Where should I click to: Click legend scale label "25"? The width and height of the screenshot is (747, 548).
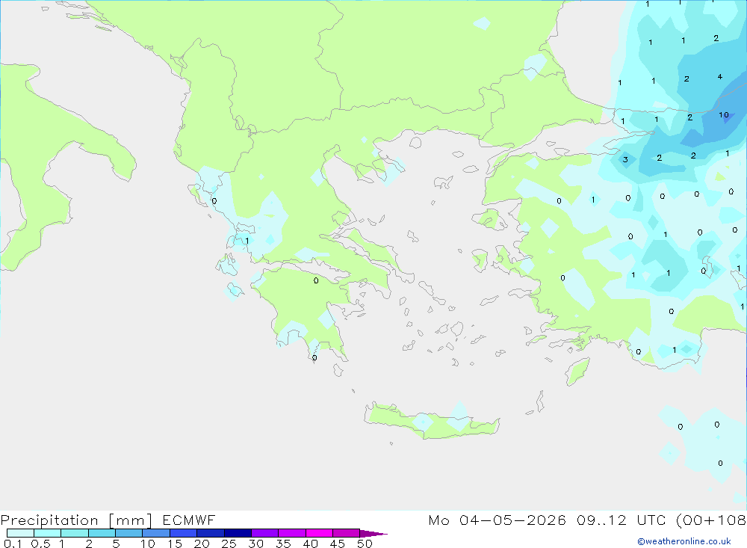pos(229,544)
